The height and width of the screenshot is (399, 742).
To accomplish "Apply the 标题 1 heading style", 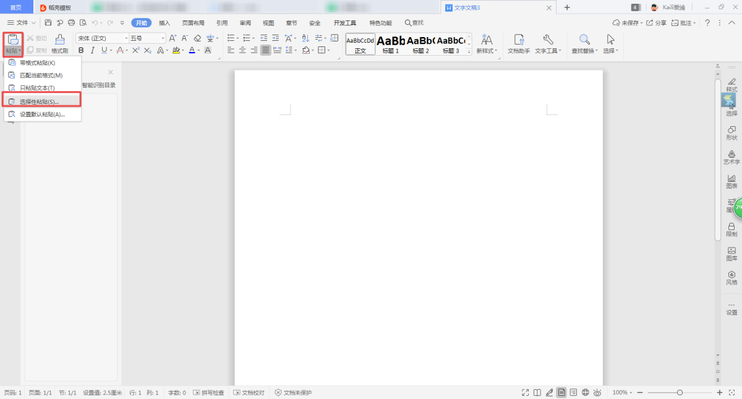I will pyautogui.click(x=391, y=44).
